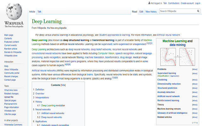
Task: Hide the Contents table
Action: point(63,85)
